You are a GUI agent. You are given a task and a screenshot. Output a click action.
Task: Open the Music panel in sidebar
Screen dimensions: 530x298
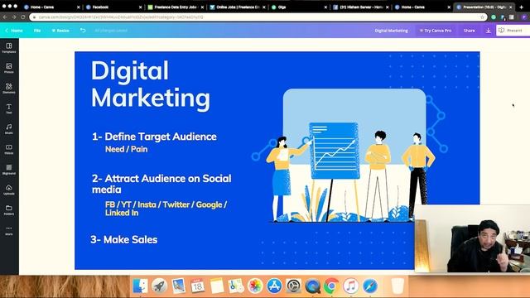9,129
